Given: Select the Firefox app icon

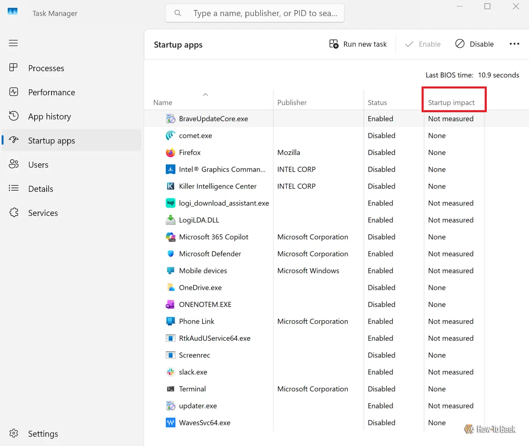Looking at the screenshot, I should [x=171, y=152].
